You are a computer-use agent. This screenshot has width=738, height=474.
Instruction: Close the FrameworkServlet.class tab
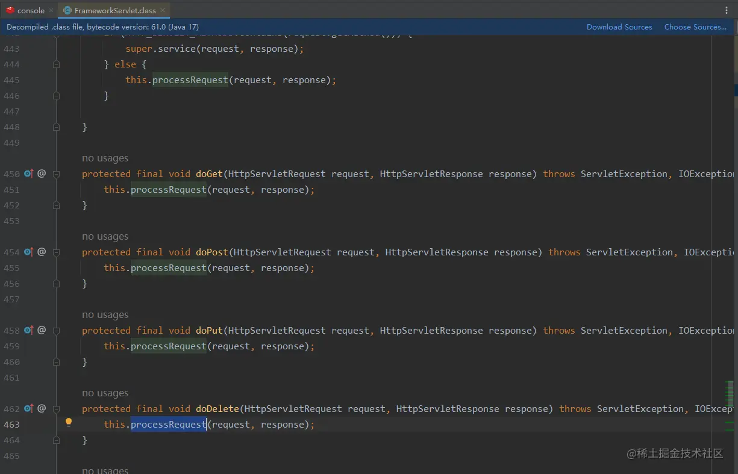pos(163,10)
